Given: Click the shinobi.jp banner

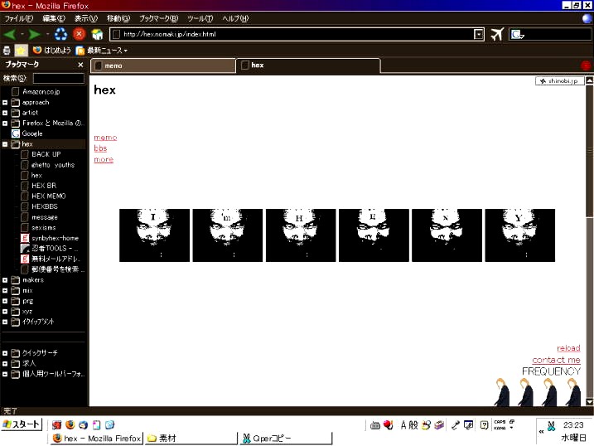Looking at the screenshot, I should (x=559, y=80).
